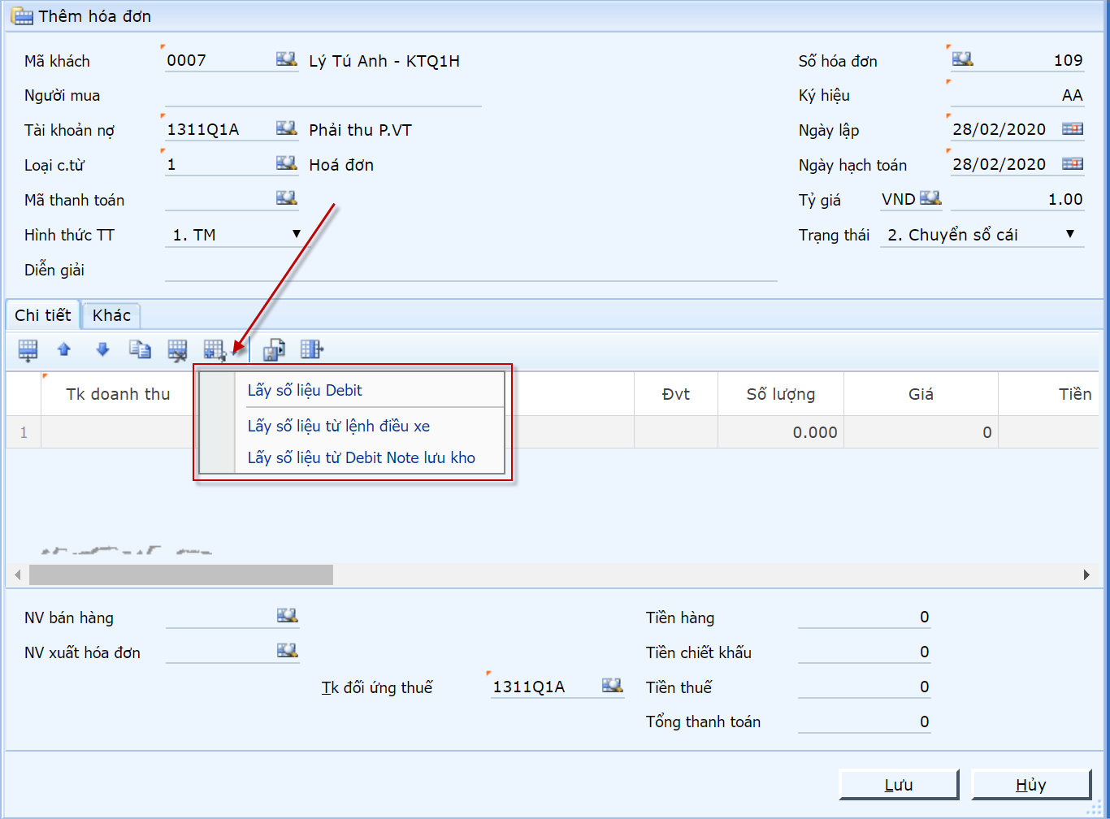The width and height of the screenshot is (1110, 819).
Task: Expand the Trạng thái dropdown
Action: coord(1070,234)
